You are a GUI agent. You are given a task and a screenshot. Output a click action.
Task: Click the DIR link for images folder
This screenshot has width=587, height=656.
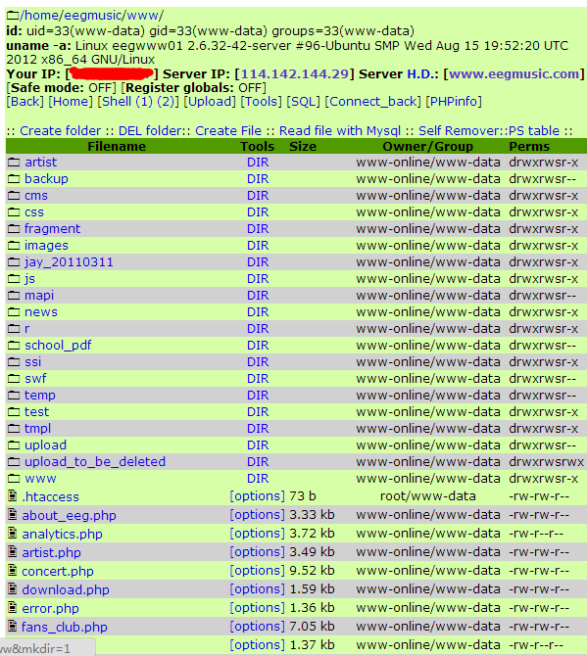pyautogui.click(x=258, y=246)
